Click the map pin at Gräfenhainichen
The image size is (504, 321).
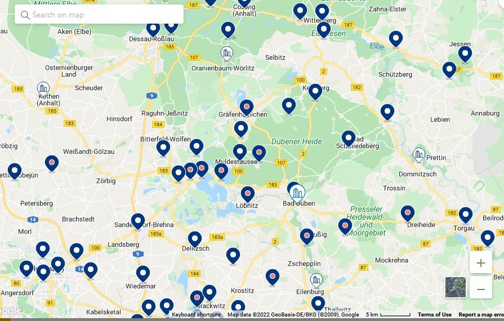tap(247, 108)
